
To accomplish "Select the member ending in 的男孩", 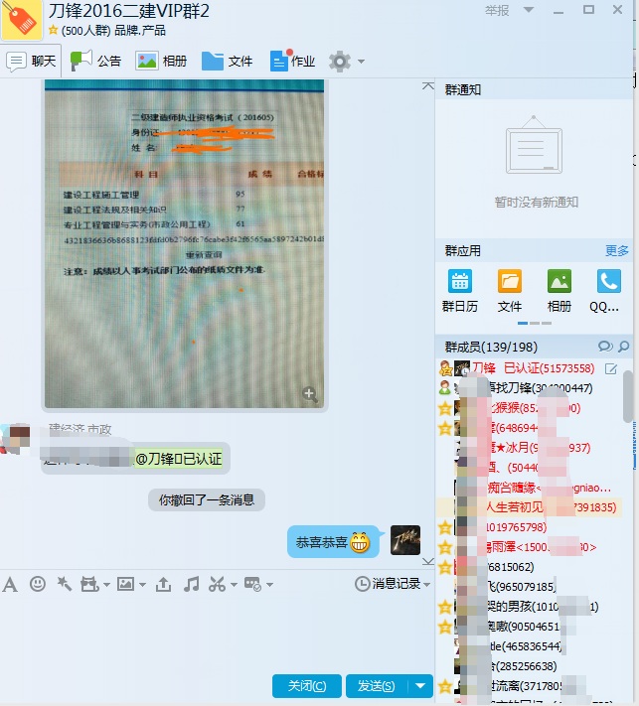I will (x=529, y=607).
